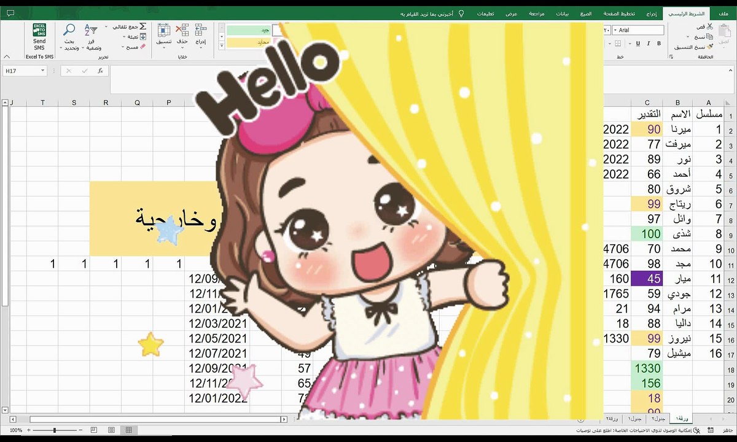Click the AutoSum sigma icon
The height and width of the screenshot is (442, 737).
click(143, 27)
